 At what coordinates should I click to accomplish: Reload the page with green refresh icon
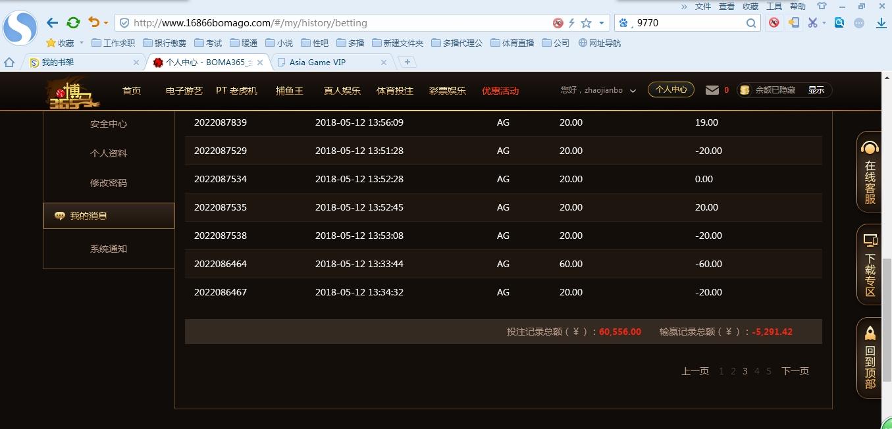click(73, 22)
